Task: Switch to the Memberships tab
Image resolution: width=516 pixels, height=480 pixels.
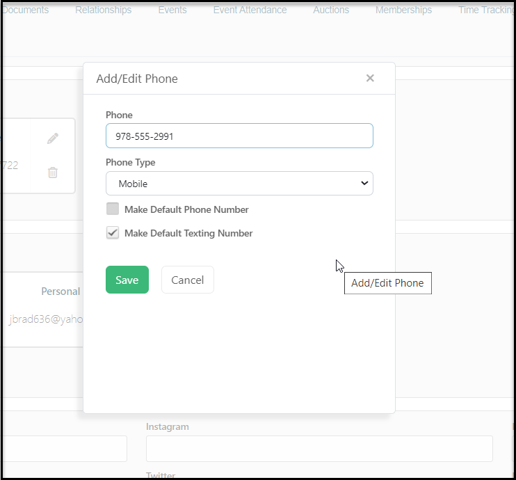Action: (404, 10)
